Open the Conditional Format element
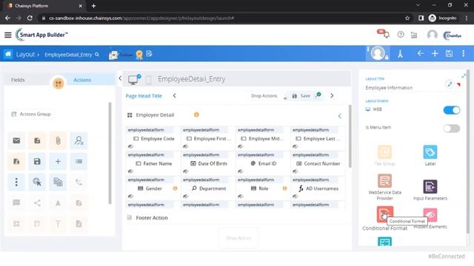The image size is (474, 266). pyautogui.click(x=384, y=219)
